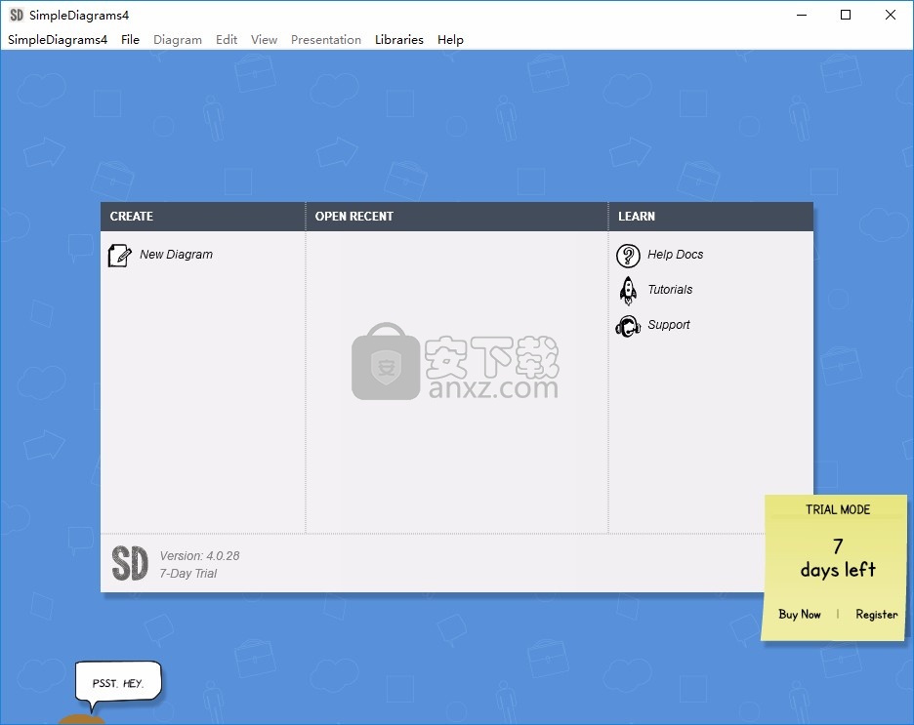Create a New Diagram via its label
This screenshot has width=914, height=725.
coord(176,255)
